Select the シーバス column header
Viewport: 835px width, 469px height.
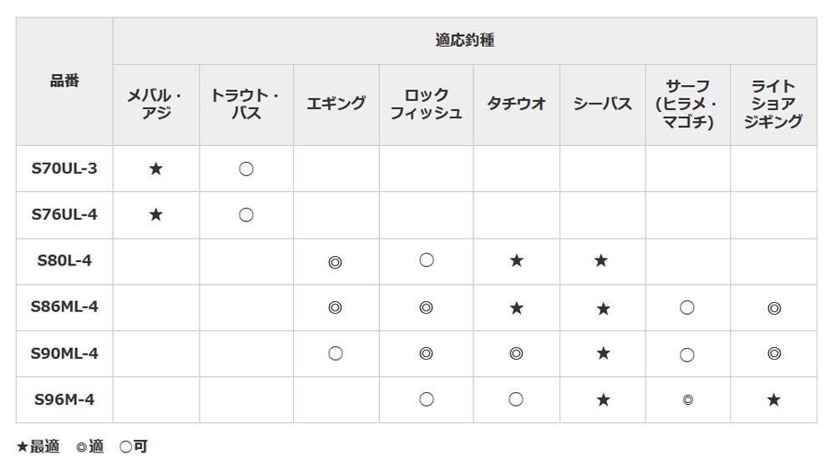pos(602,104)
